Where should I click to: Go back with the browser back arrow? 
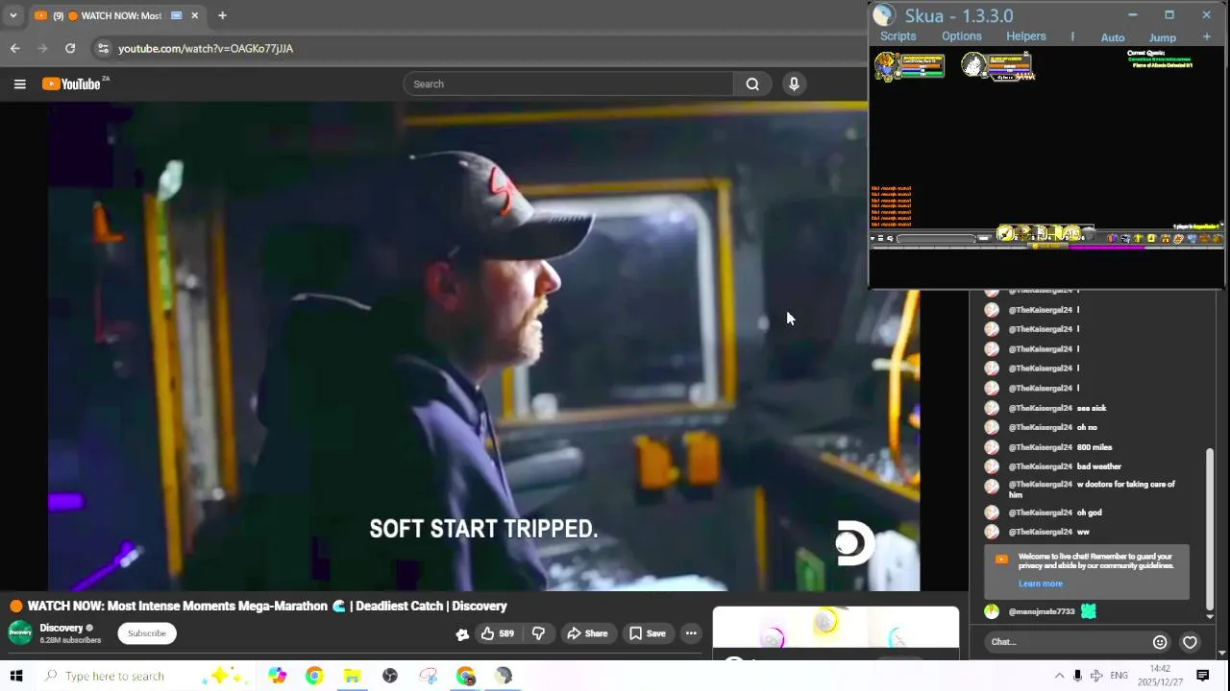[x=14, y=48]
